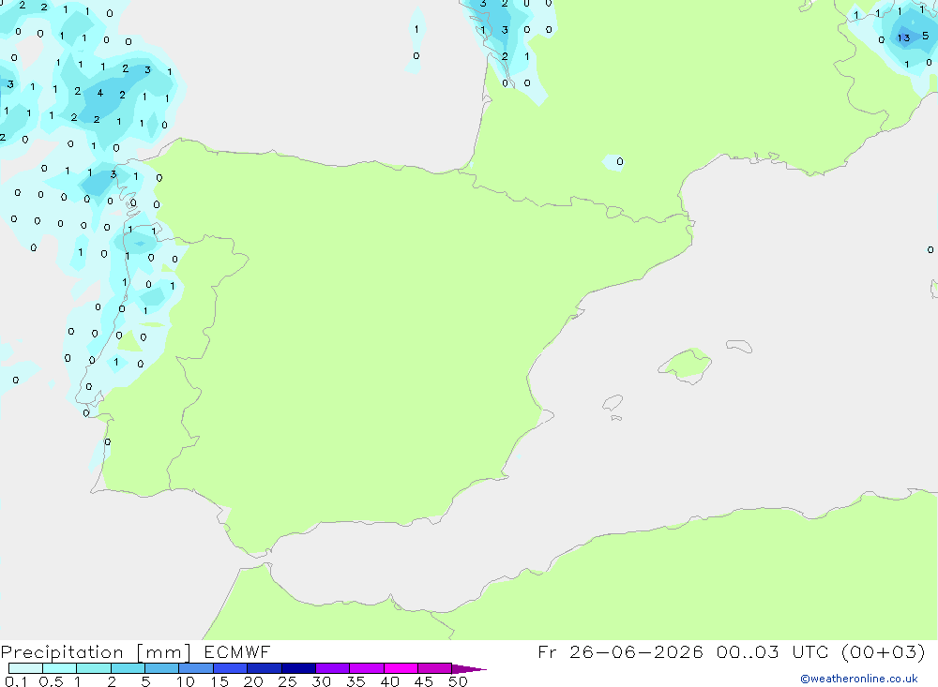This screenshot has width=938, height=687.
Task: Pick the 10–15 mm legend color swatch
Action: pos(196,668)
